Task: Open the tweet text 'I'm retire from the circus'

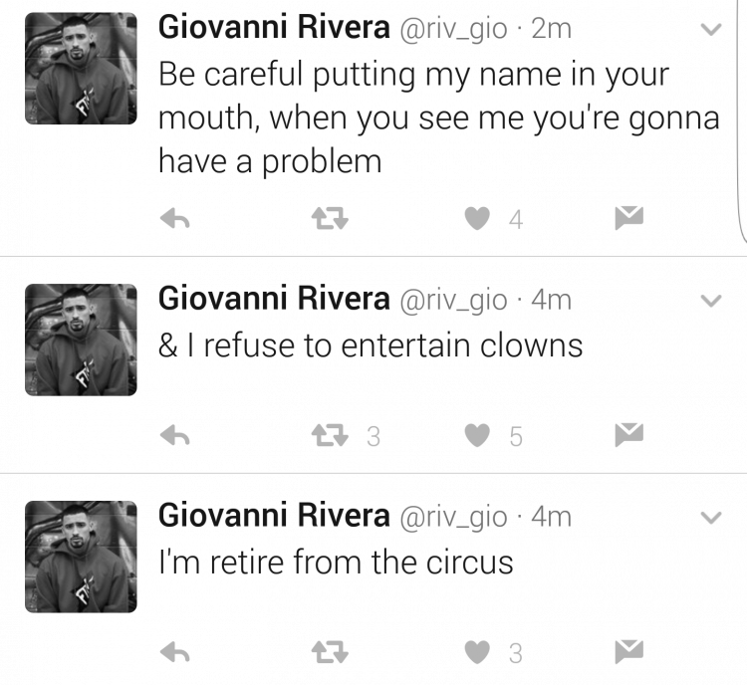Action: 336,563
